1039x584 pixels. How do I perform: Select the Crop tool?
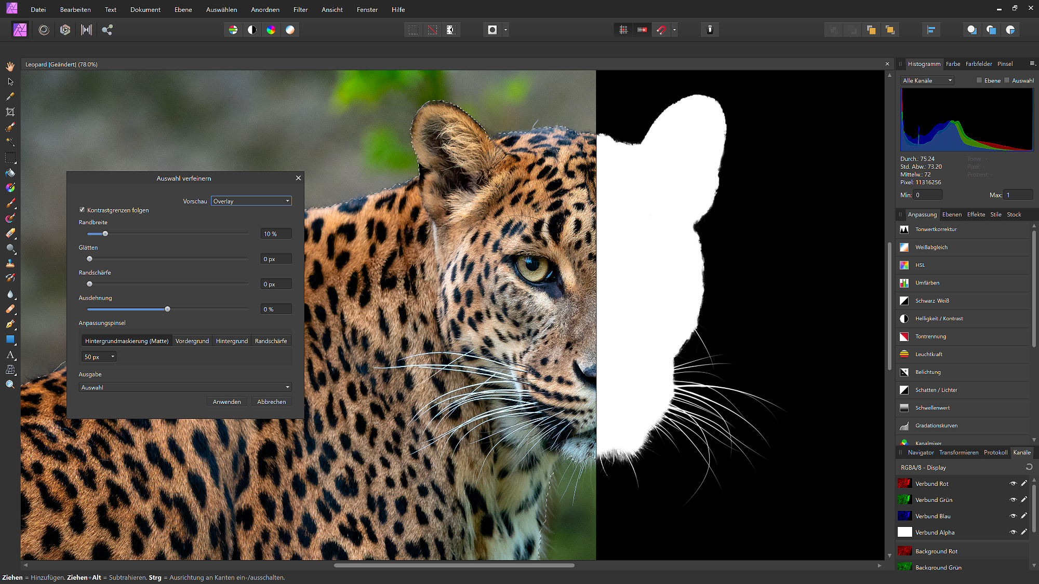[10, 112]
